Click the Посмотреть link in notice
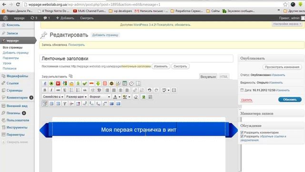 76,45
